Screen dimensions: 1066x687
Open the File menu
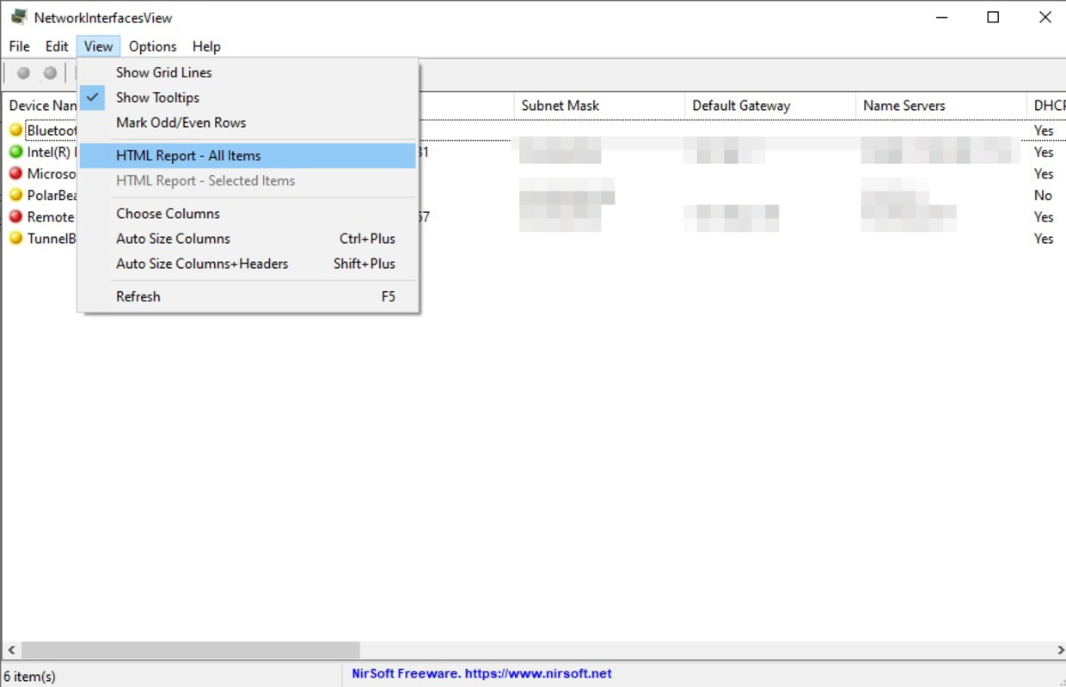point(19,46)
